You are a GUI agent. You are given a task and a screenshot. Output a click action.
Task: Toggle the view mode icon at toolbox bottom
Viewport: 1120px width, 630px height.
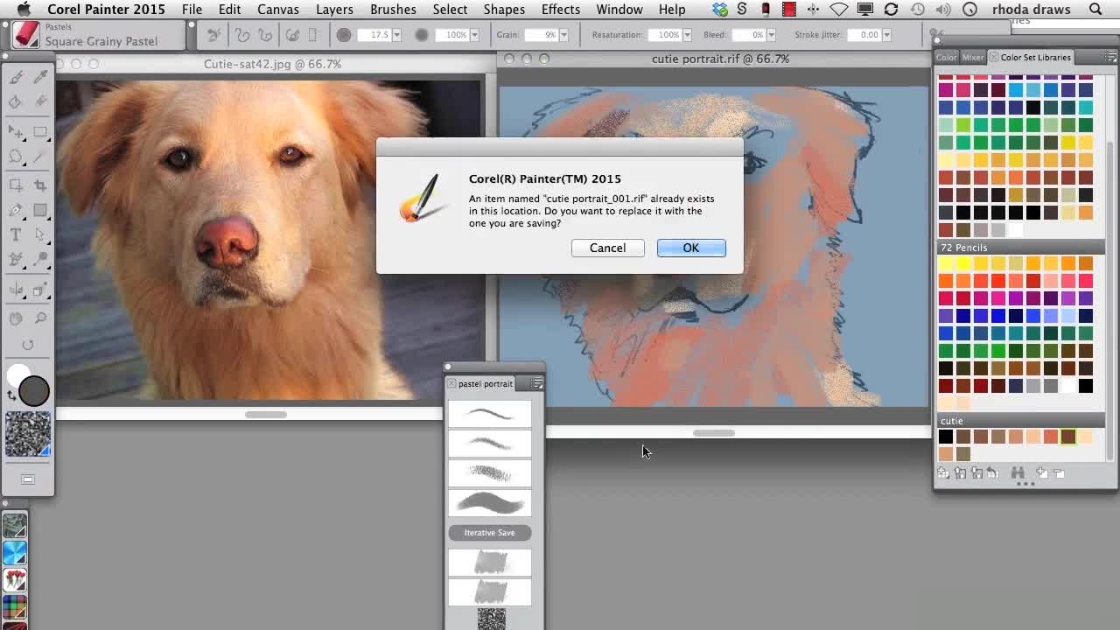coord(28,479)
